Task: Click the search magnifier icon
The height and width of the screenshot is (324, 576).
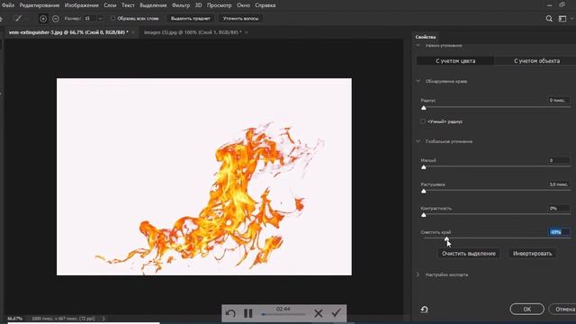Action: click(549, 18)
